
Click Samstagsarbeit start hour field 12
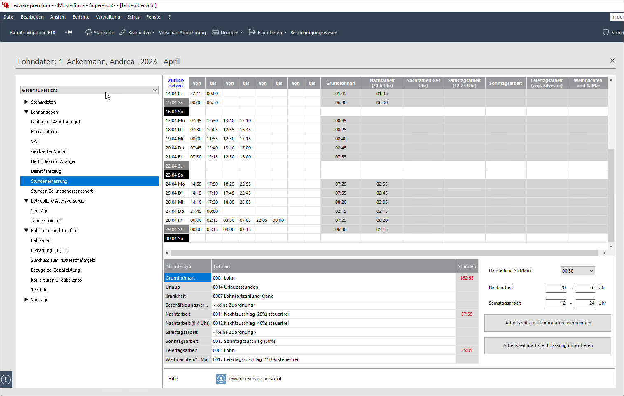tap(556, 303)
